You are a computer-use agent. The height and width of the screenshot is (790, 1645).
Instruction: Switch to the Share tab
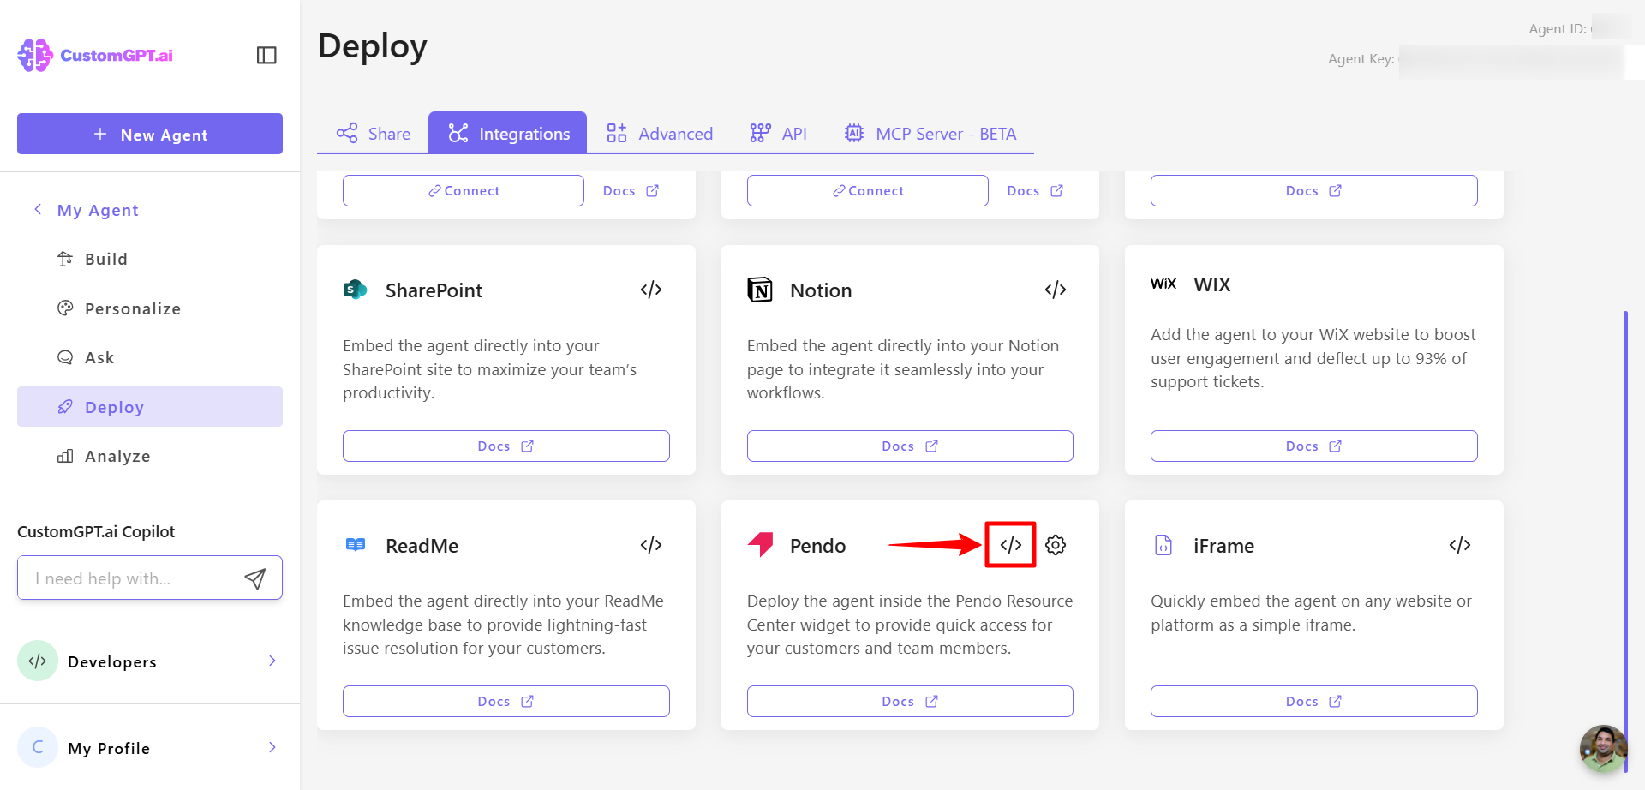(373, 133)
